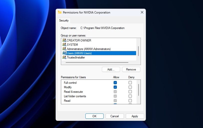This screenshot has width=203, height=128.
Task: Click the TrustedInstaller group icon
Action: 64,57
